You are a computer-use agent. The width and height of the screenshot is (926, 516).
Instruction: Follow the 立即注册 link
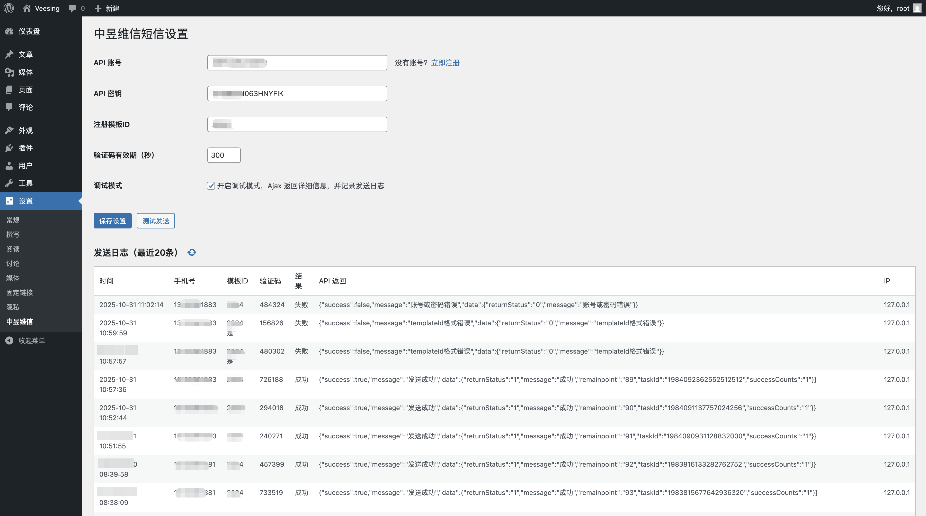(x=446, y=63)
